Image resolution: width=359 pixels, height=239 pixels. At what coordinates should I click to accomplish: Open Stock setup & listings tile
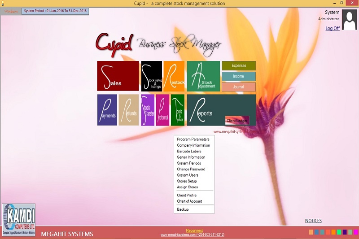coord(151,76)
